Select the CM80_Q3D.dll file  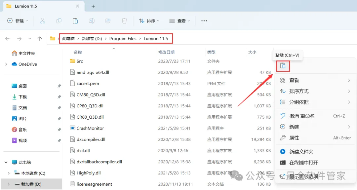coord(170,95)
